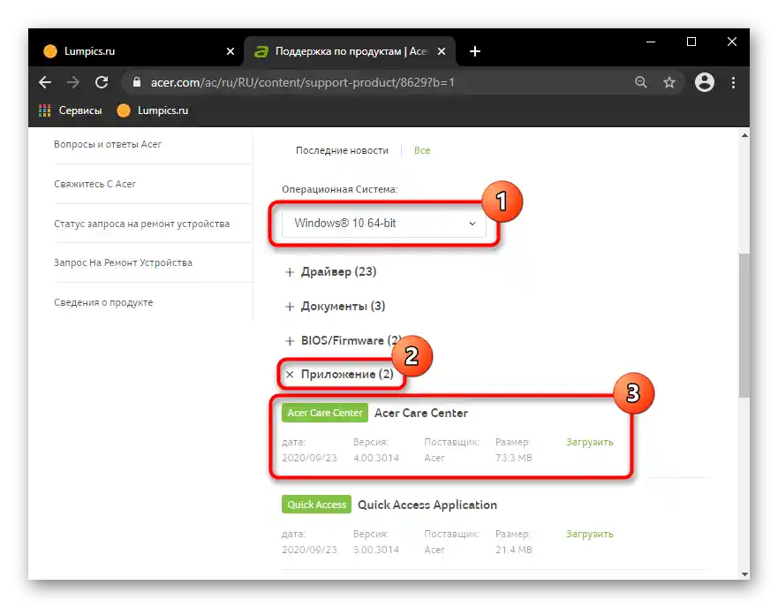Expand the BIOS/Firmware section

click(343, 341)
